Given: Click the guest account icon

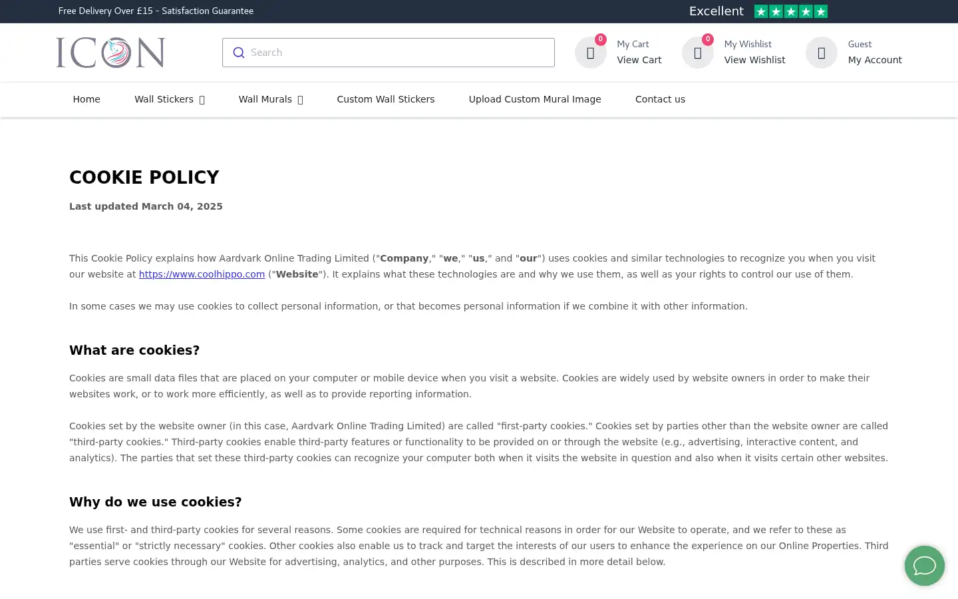Looking at the screenshot, I should click(821, 53).
